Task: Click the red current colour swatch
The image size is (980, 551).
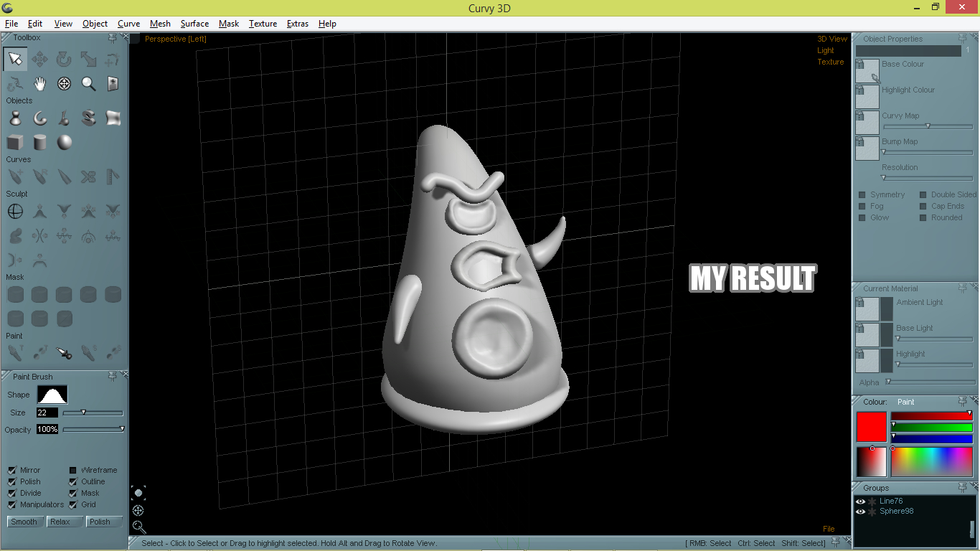Action: tap(872, 427)
